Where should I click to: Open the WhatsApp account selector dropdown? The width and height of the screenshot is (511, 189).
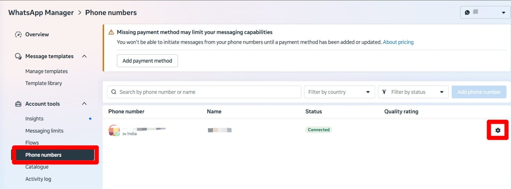[x=485, y=12]
